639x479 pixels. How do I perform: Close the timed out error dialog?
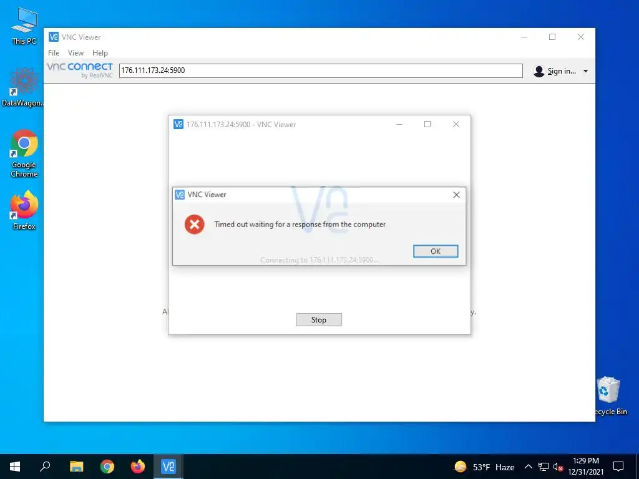coord(456,195)
